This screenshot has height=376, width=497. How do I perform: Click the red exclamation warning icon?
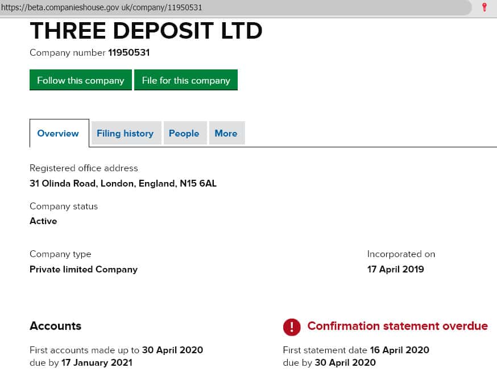[292, 327]
